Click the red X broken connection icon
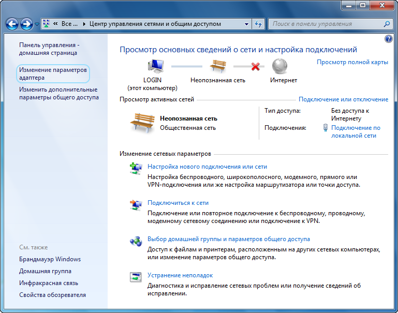This screenshot has height=313, width=398. (x=255, y=66)
